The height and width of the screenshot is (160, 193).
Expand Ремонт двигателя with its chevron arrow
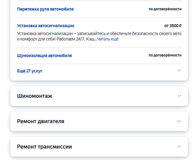point(179,121)
